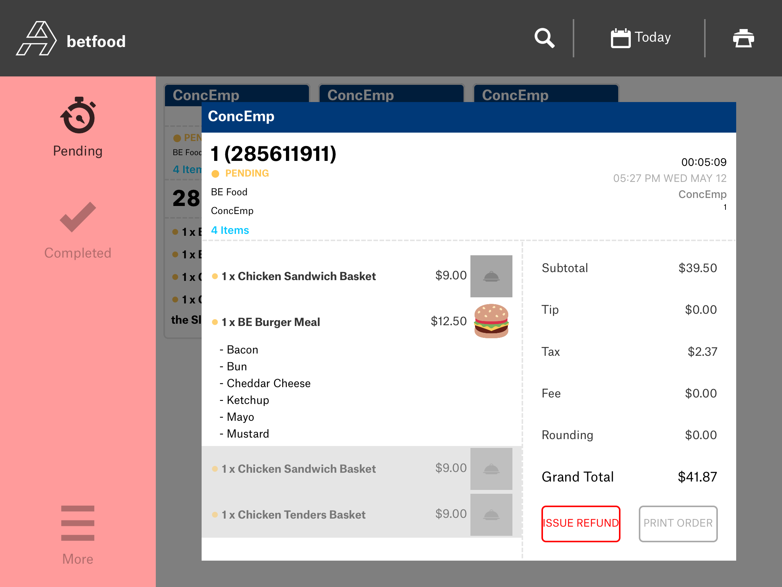Click the betfood logo icon
The image size is (782, 587).
tap(36, 39)
